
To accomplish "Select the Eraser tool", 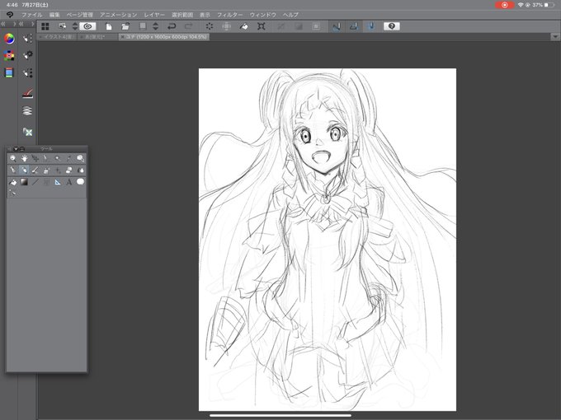I will [68, 170].
